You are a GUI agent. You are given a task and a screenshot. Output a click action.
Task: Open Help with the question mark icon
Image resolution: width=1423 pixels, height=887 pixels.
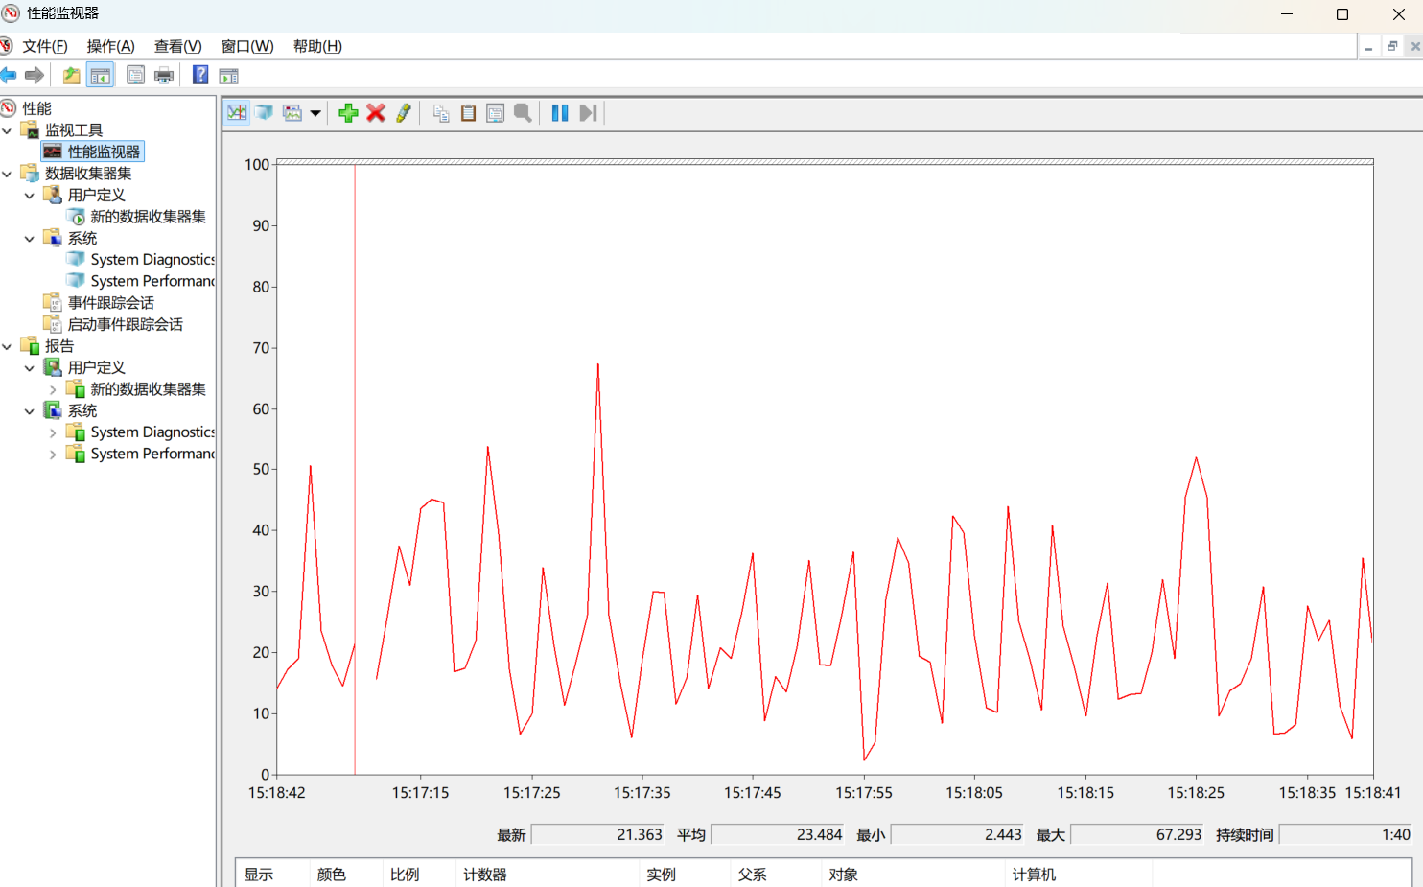click(200, 76)
